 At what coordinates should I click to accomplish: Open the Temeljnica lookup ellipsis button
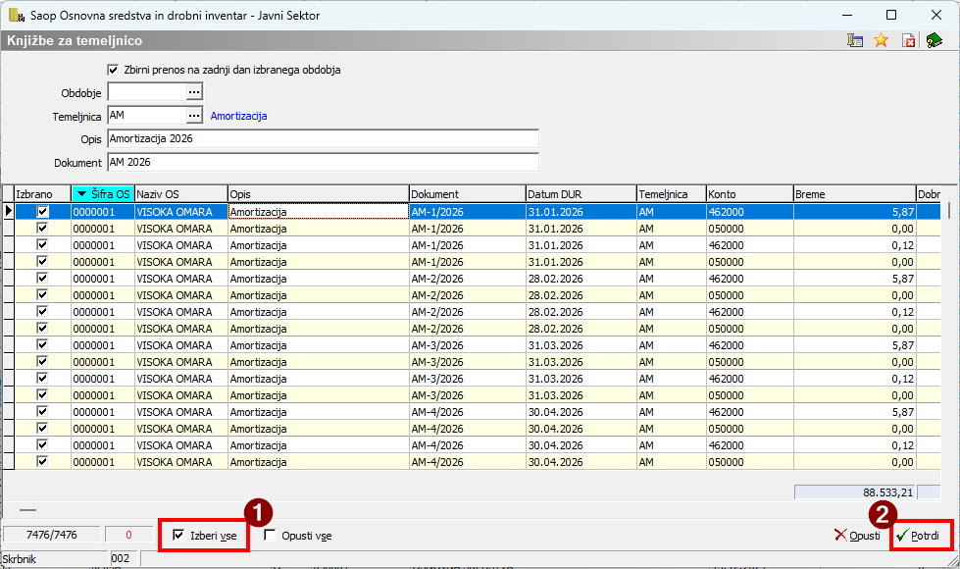coord(194,116)
